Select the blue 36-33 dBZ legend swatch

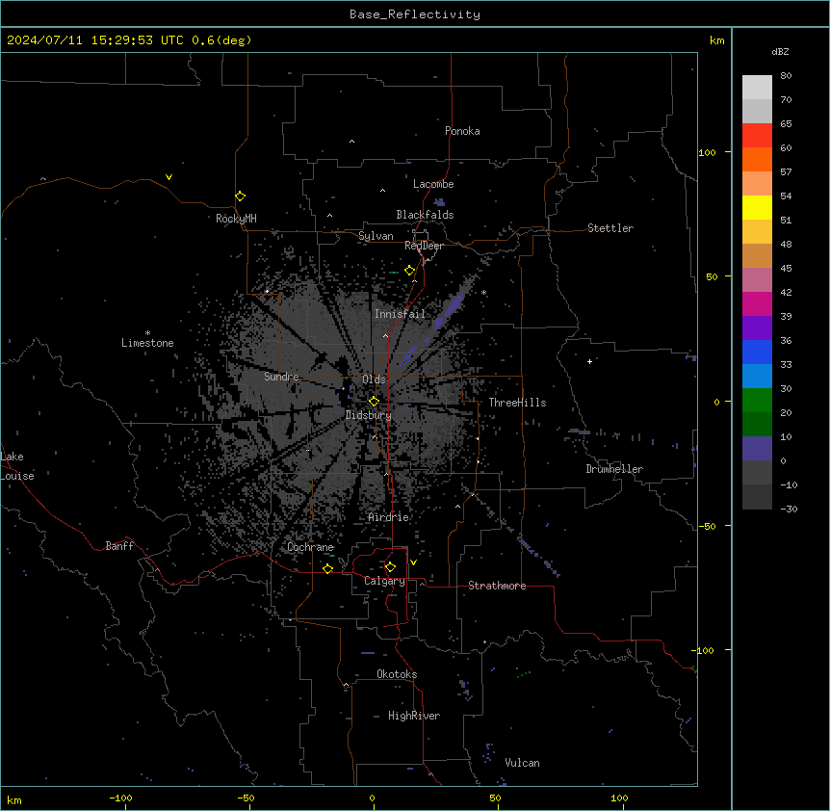point(757,352)
